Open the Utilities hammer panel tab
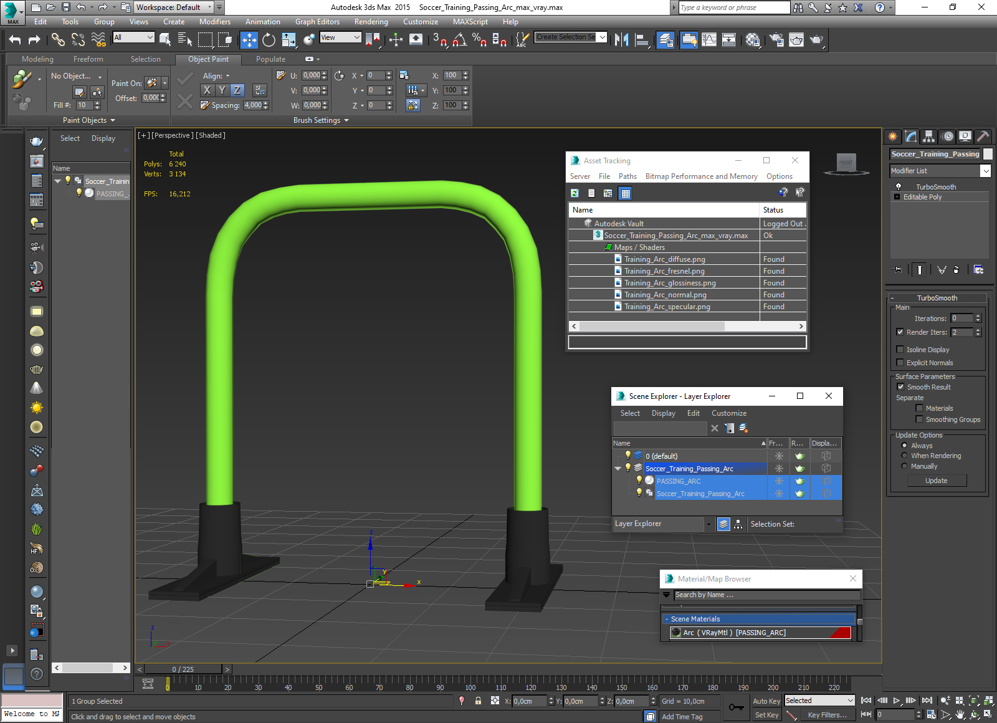The width and height of the screenshot is (997, 723). tap(983, 136)
